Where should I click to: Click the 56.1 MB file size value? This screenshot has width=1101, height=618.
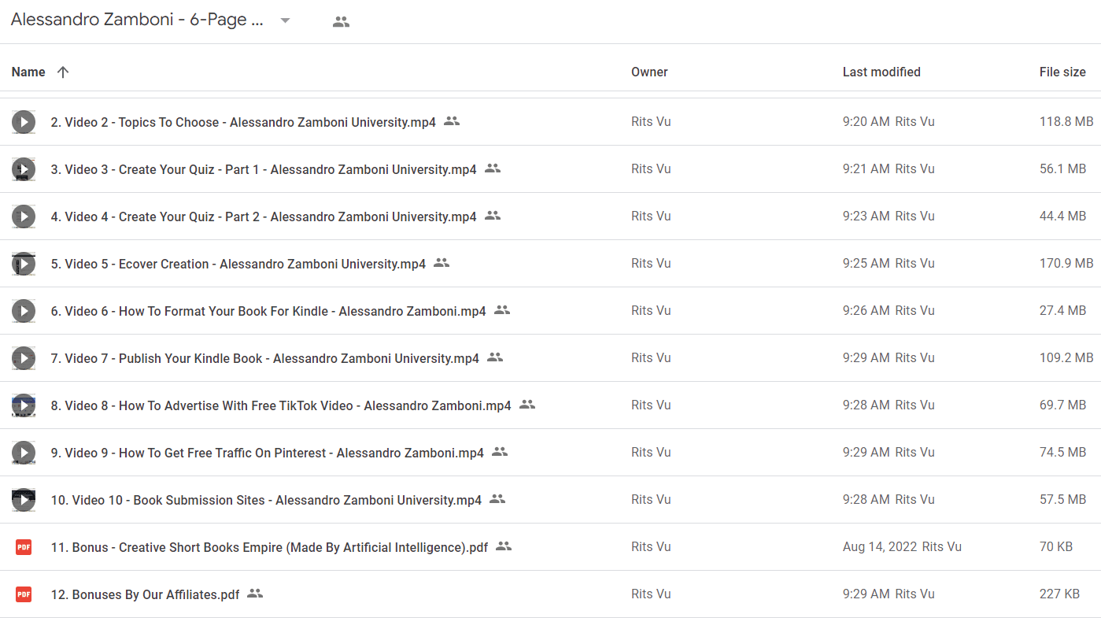(1062, 169)
